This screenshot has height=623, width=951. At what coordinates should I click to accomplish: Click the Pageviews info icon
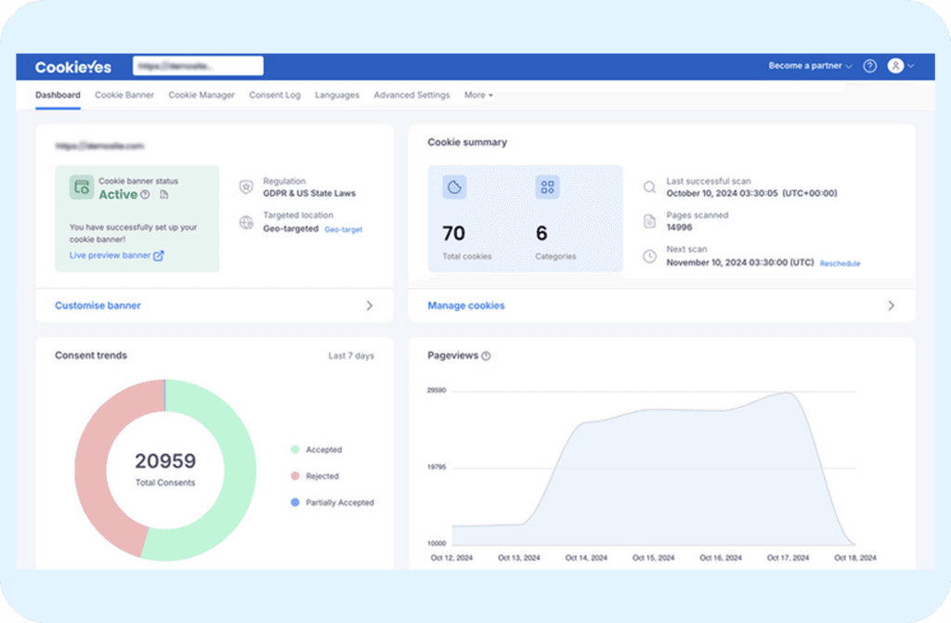click(486, 357)
